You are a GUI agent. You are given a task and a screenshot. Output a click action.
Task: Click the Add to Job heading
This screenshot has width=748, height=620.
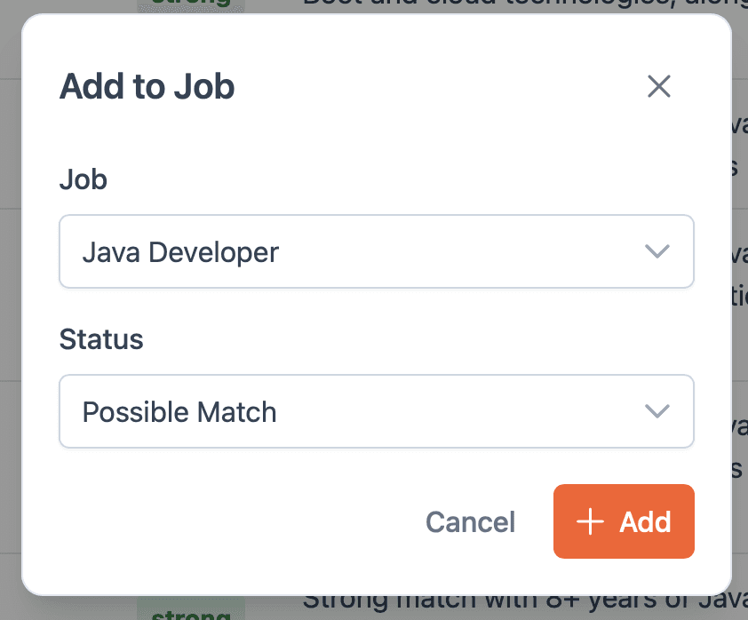coord(147,86)
